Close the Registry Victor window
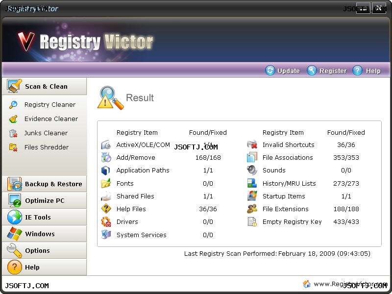 tap(379, 8)
